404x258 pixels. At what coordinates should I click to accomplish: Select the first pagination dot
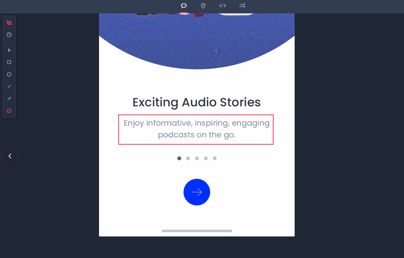pos(179,158)
